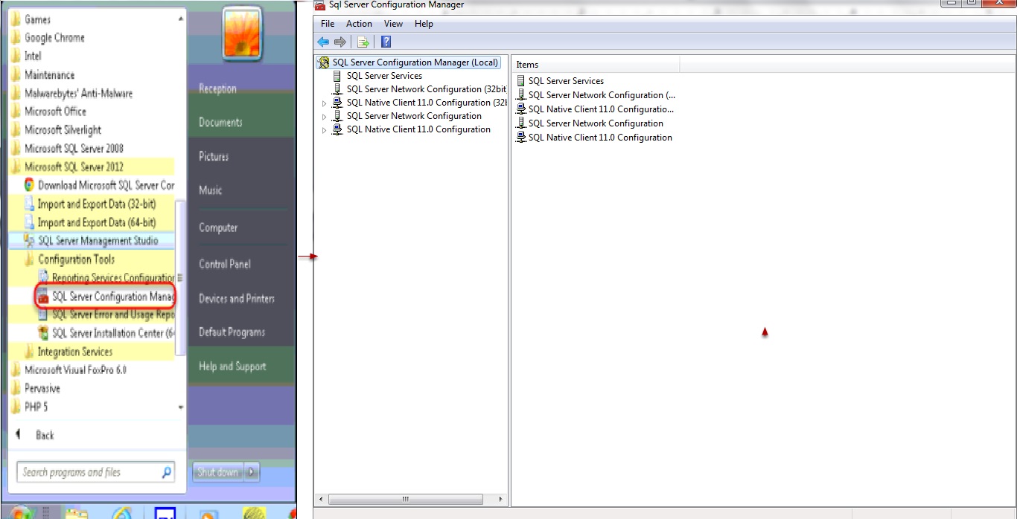Open the Pervasive folder

coord(42,389)
